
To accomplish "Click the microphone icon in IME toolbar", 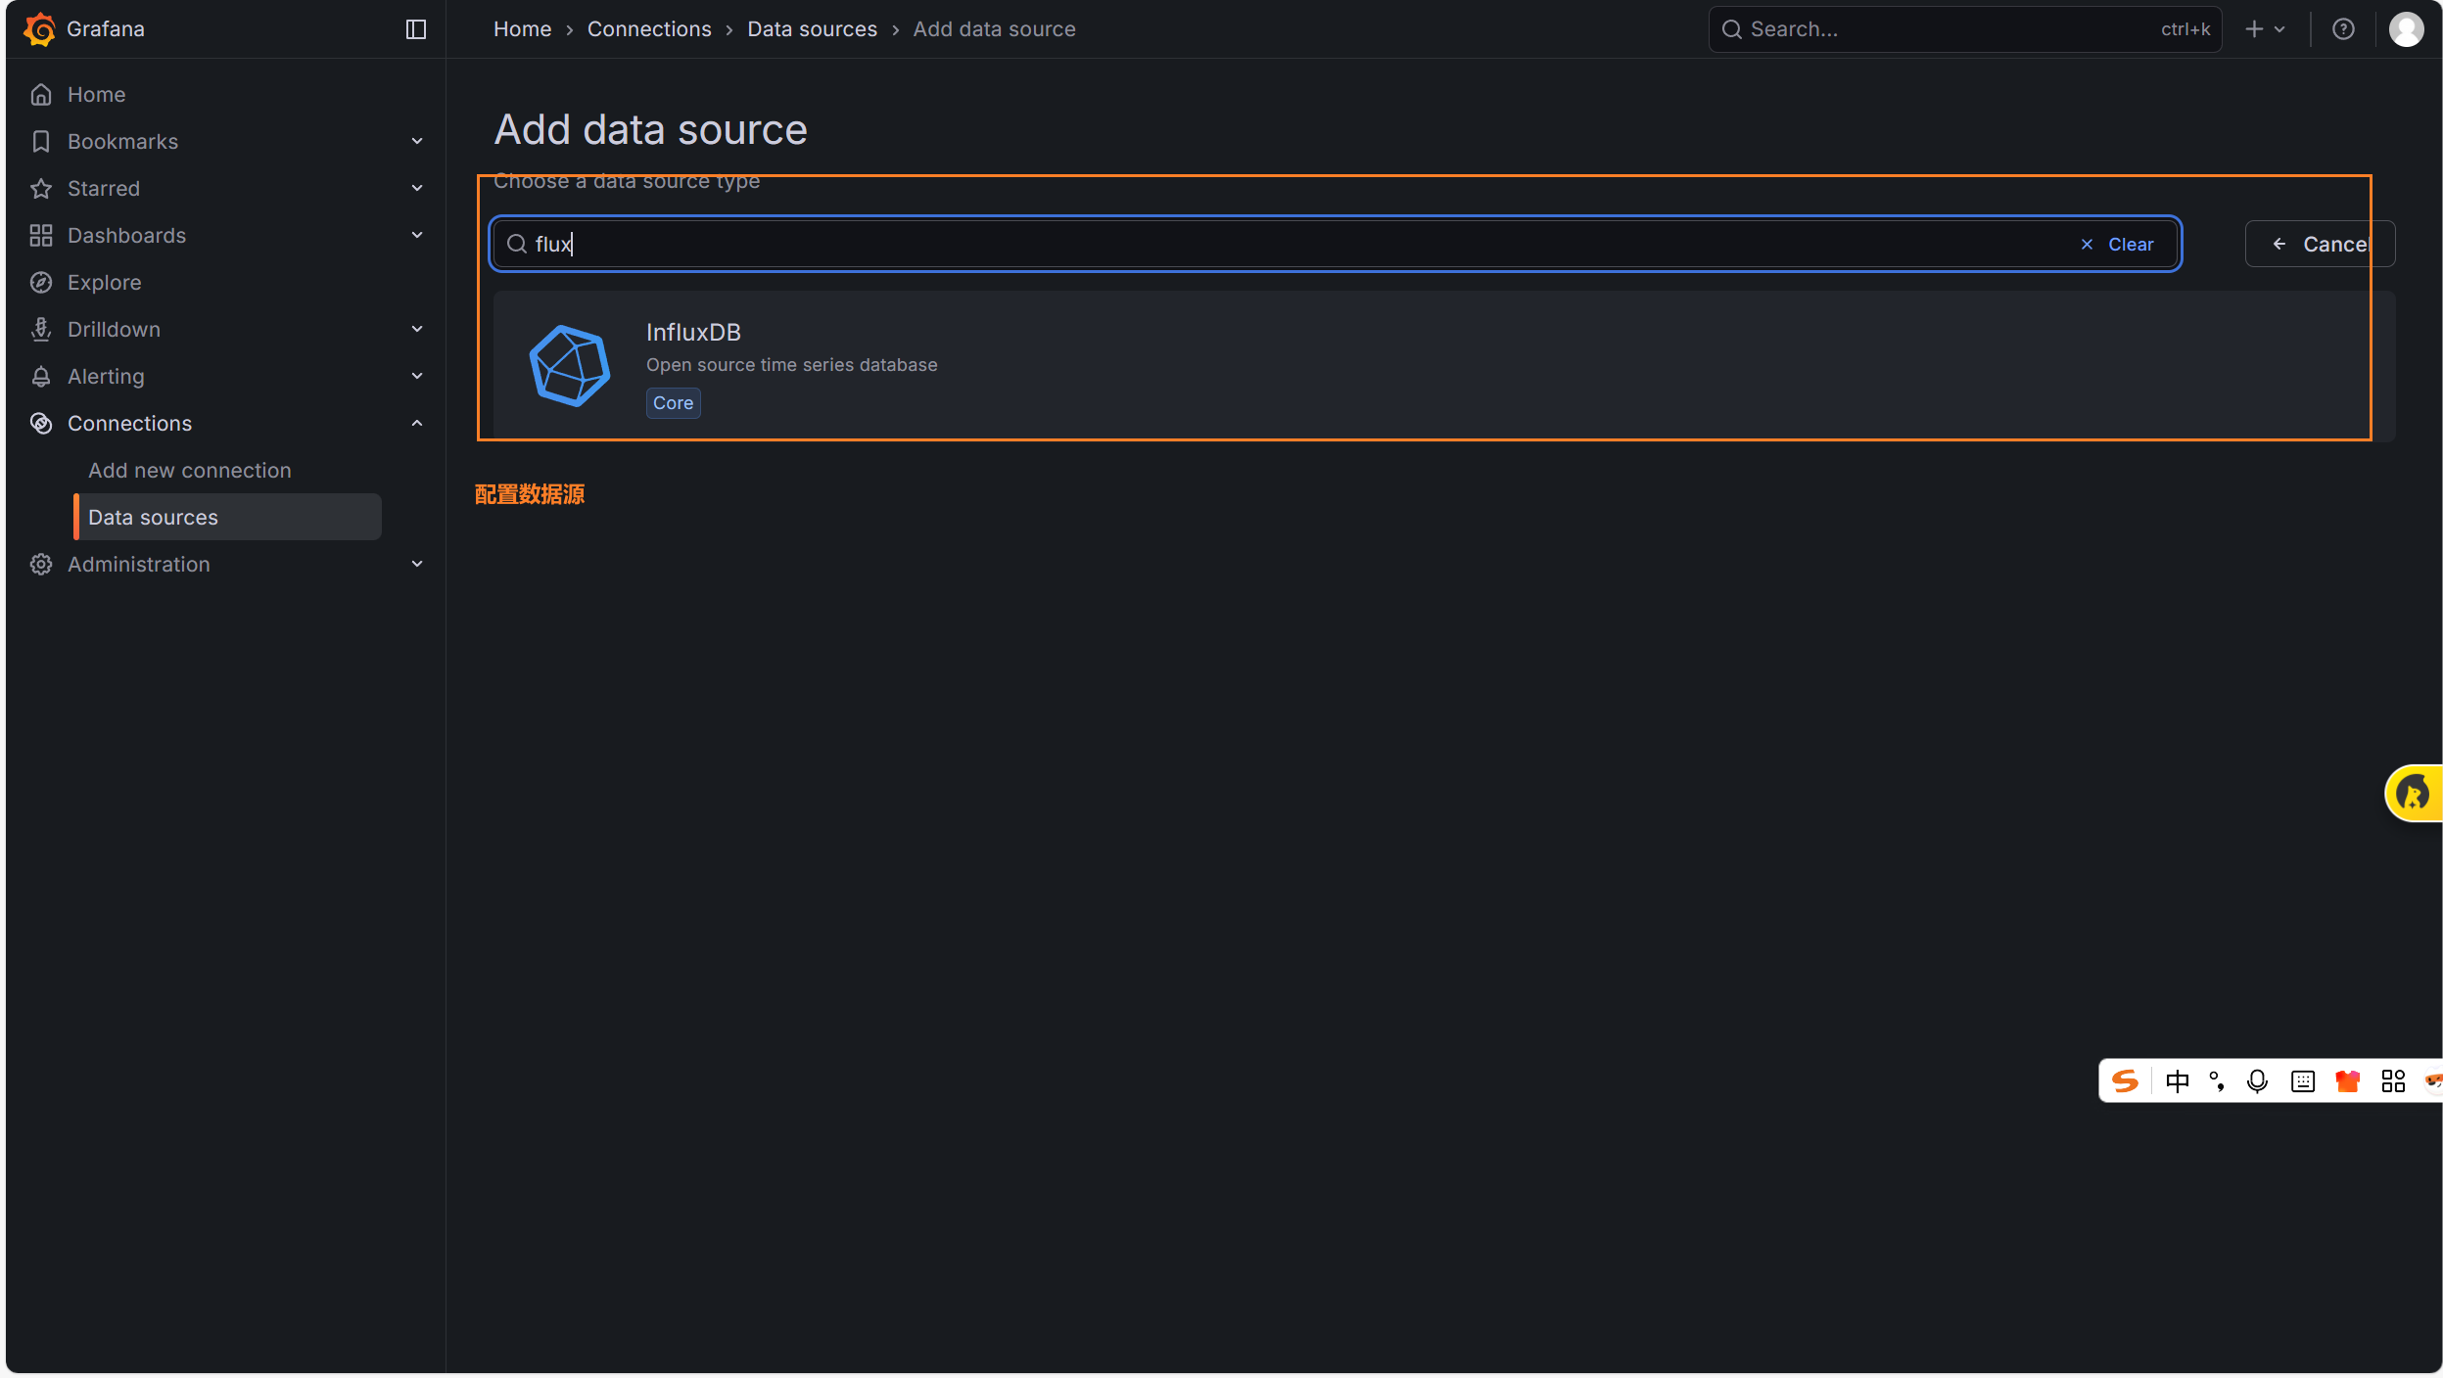I will pyautogui.click(x=2257, y=1081).
